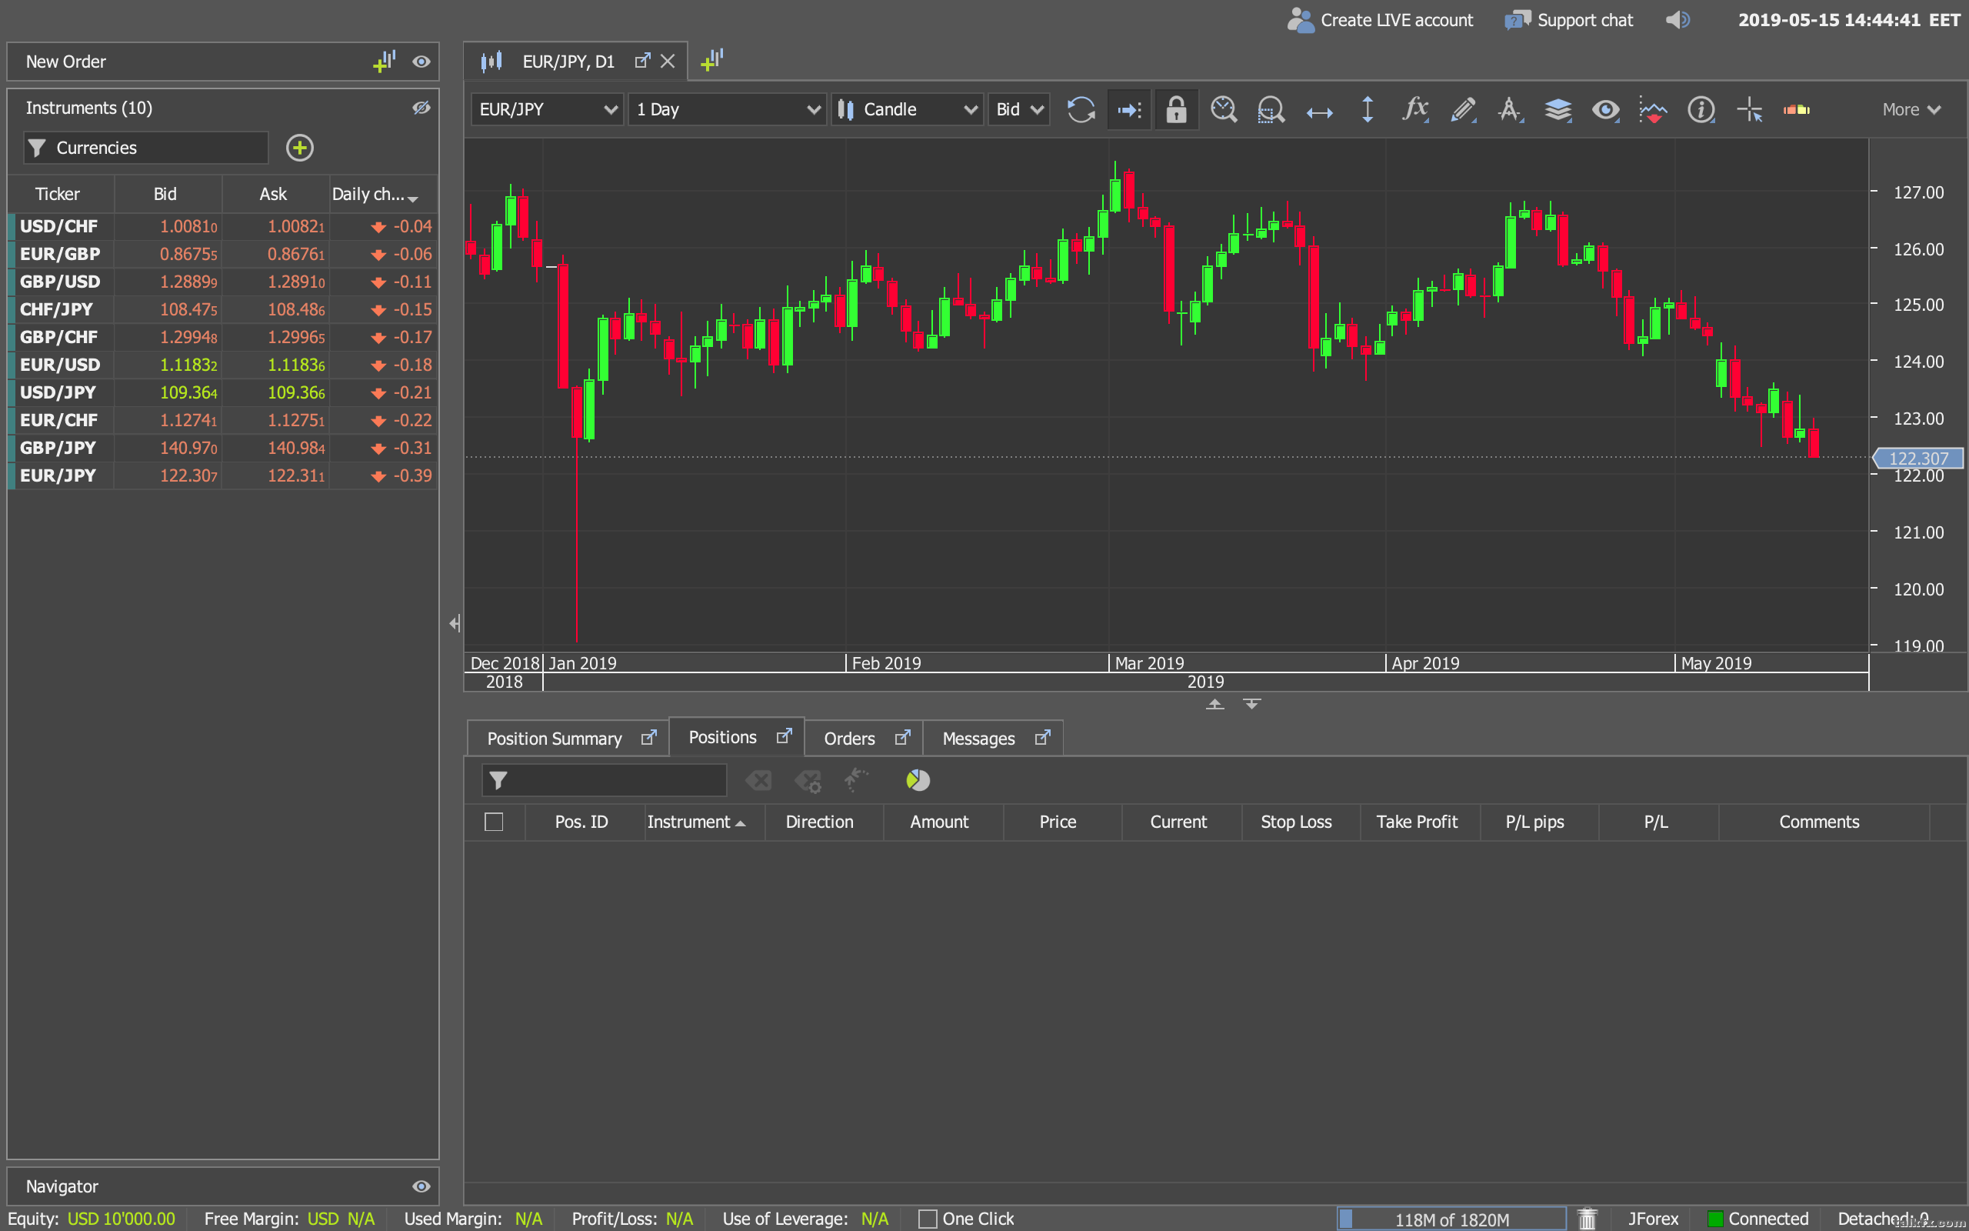Click the memory usage bar
The width and height of the screenshot is (1969, 1231).
[1451, 1219]
